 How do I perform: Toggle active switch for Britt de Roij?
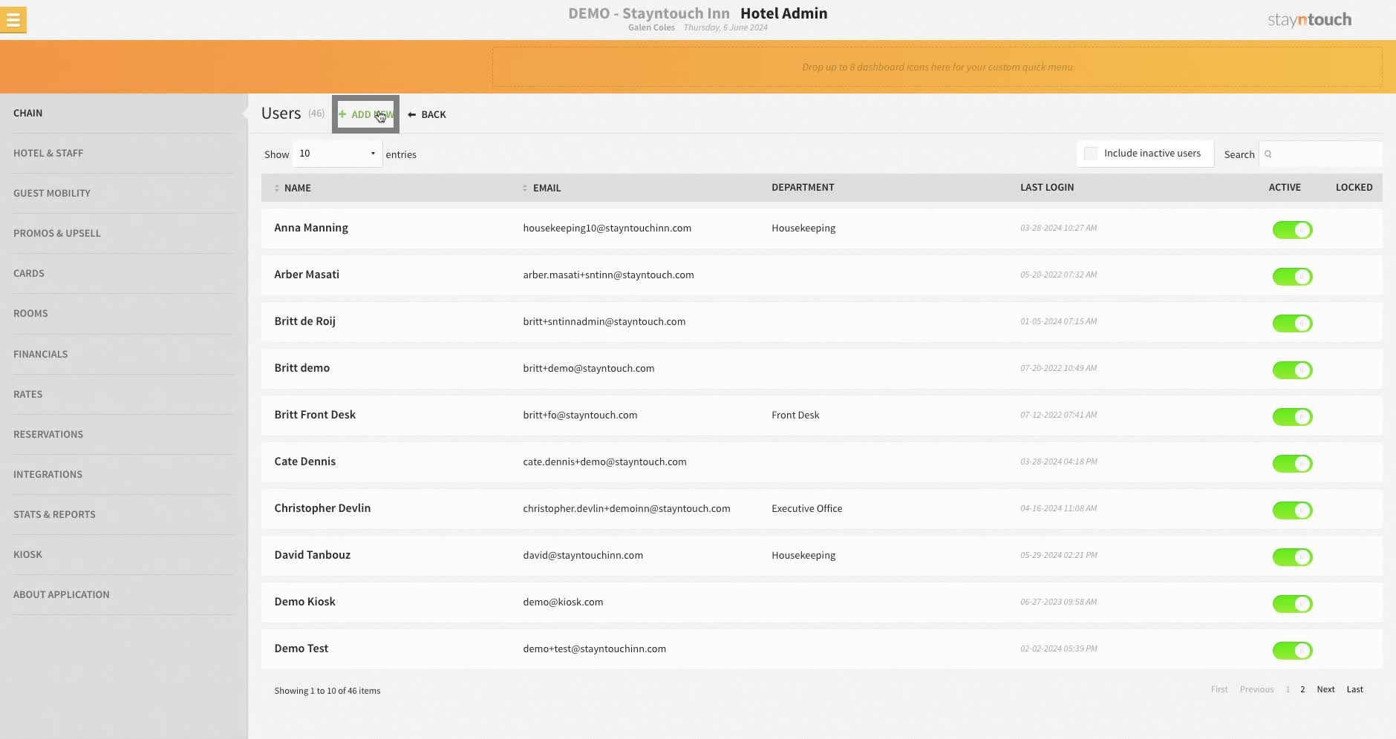[1292, 323]
